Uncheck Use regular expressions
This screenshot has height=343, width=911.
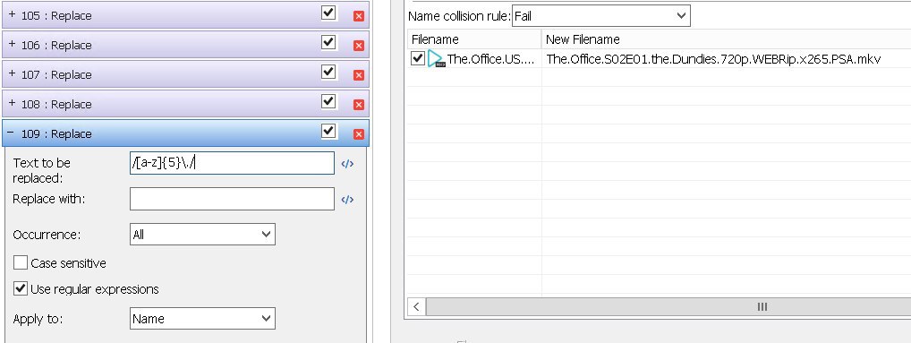pyautogui.click(x=21, y=289)
